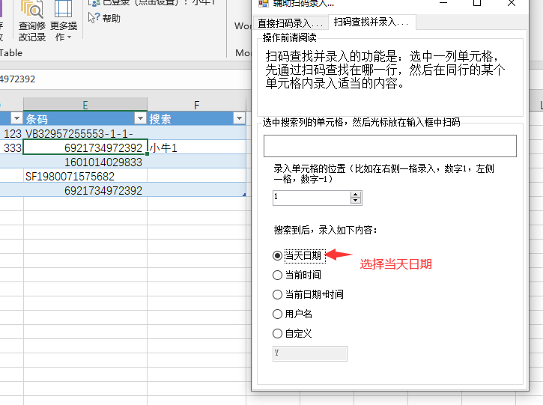The width and height of the screenshot is (543, 405).
Task: Switch to the 扫码查找并录入 tab
Action: coord(371,22)
